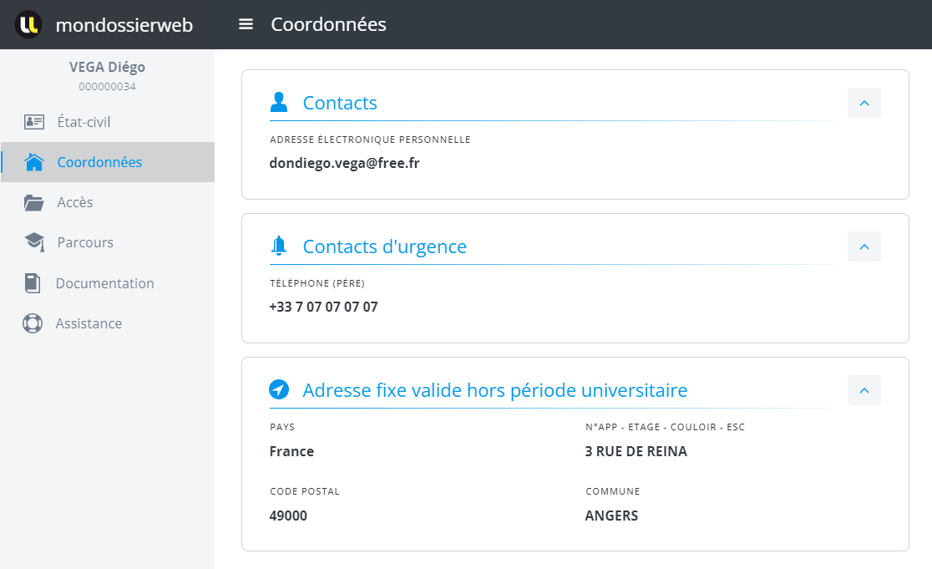Collapse the Adresse fixe panel chevron
The width and height of the screenshot is (932, 569).
(864, 390)
